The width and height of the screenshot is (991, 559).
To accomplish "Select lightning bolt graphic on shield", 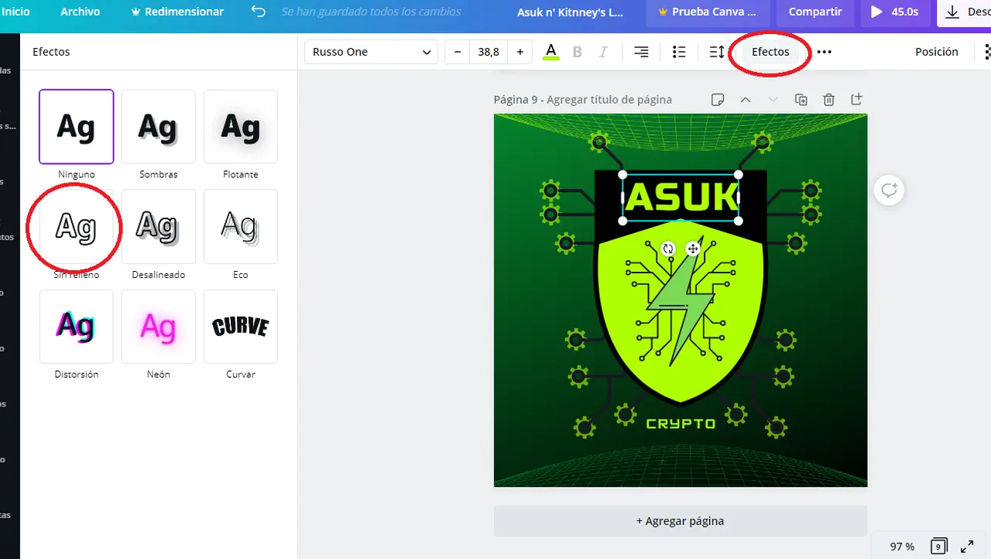I will point(681,302).
